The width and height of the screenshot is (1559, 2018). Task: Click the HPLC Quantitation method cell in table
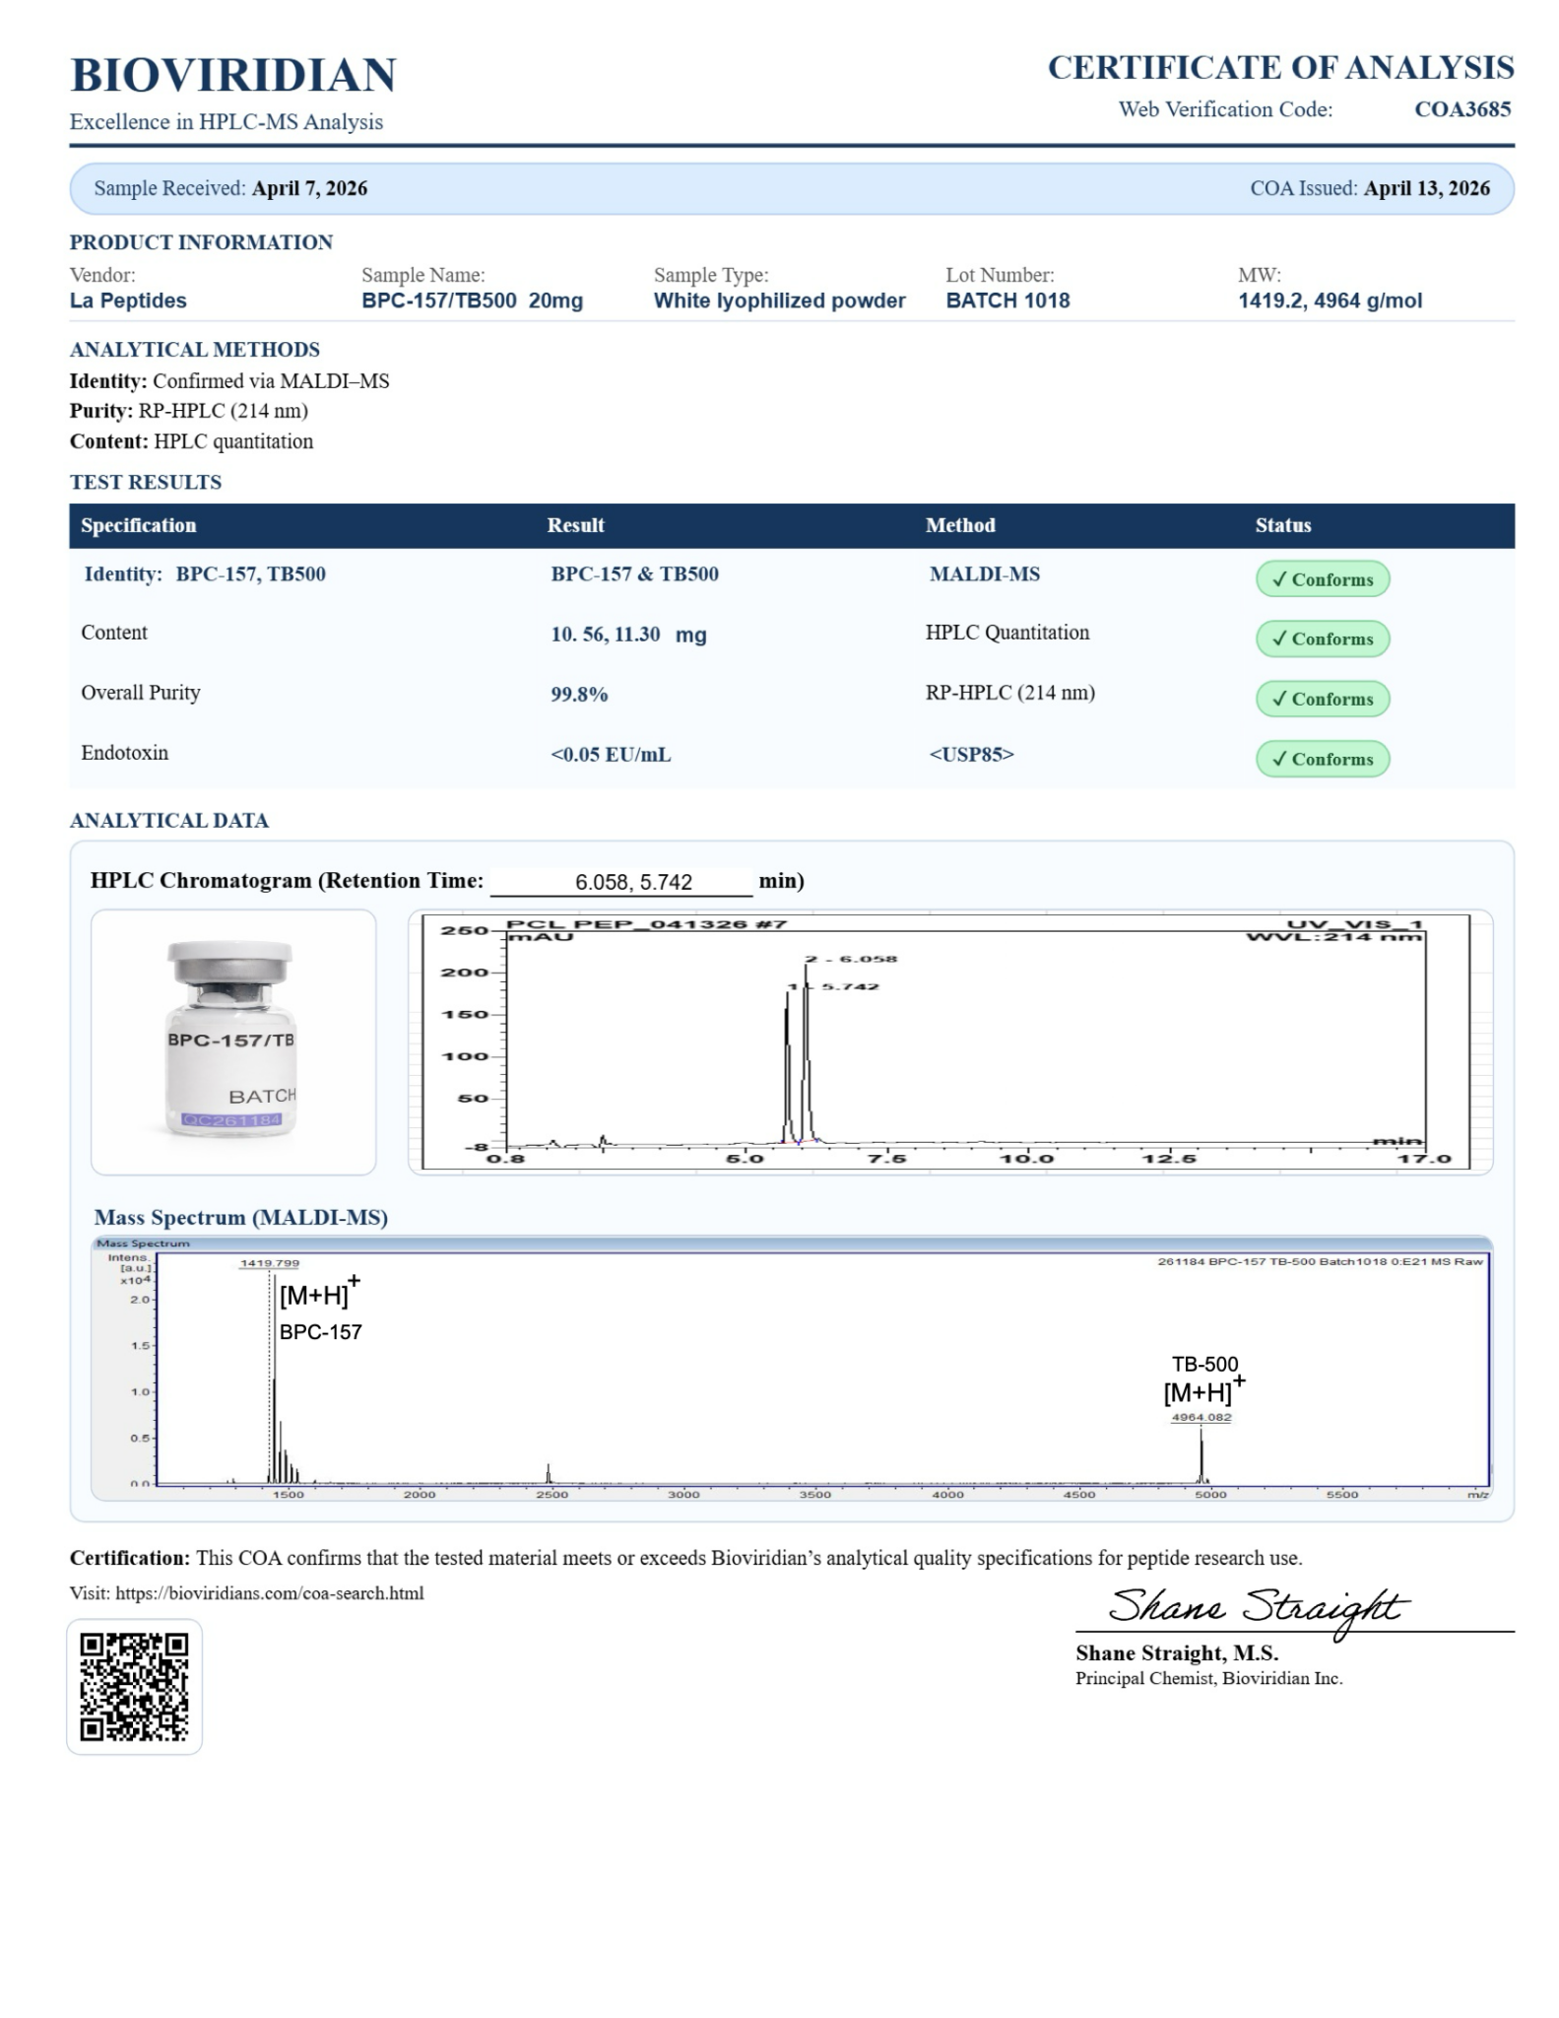(1007, 633)
